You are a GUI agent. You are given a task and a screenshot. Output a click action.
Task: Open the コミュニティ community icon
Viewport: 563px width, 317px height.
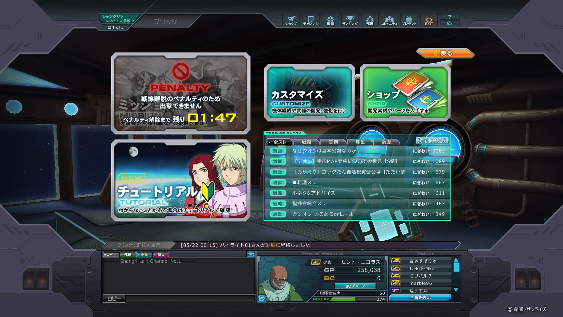click(x=390, y=20)
